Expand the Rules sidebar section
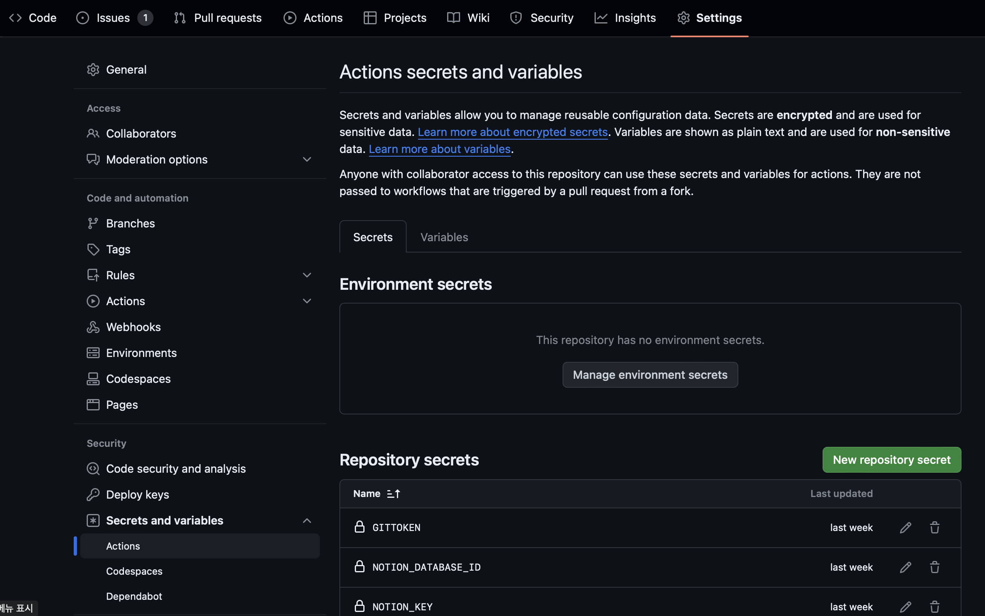The image size is (985, 616). [x=307, y=275]
